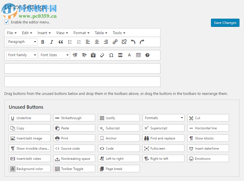Open the Tools menu
This screenshot has height=181, width=244.
(119, 33)
